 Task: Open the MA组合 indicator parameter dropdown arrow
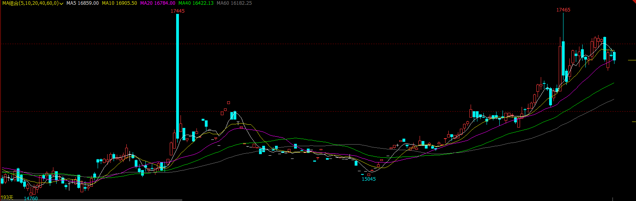pos(62,3)
